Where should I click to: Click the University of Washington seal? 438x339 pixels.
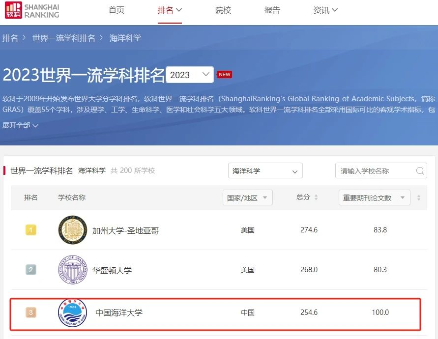73,270
